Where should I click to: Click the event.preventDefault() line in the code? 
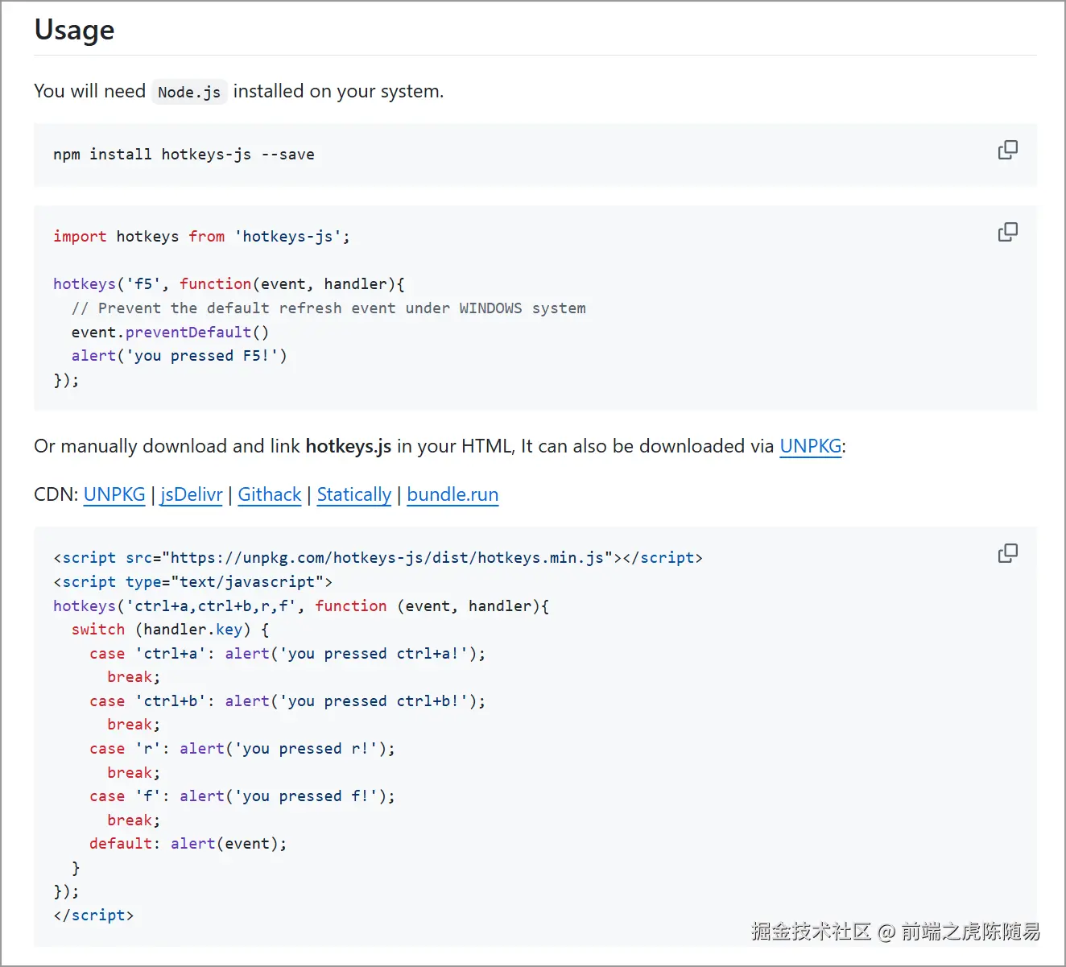[x=170, y=332]
